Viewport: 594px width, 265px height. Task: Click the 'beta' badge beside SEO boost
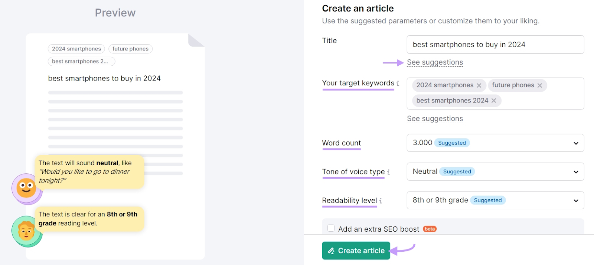point(430,229)
